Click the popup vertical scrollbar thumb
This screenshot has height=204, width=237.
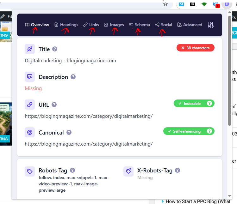click(230, 70)
